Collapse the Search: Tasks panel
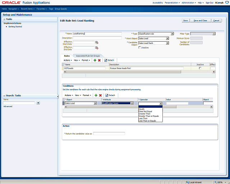This screenshot has height=184, width=230. [4, 96]
